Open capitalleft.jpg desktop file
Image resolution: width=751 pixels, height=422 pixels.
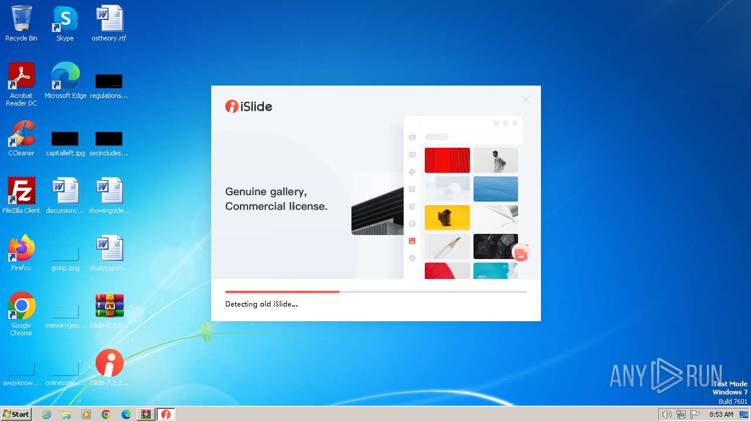pyautogui.click(x=65, y=143)
